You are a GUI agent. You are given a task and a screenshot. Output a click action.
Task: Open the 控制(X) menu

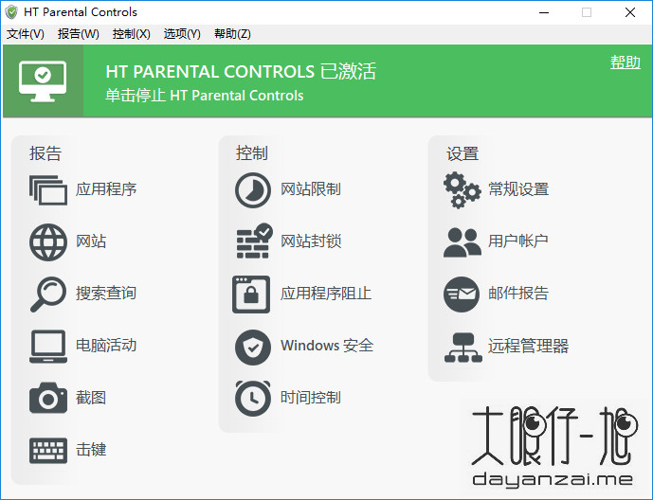pos(131,34)
